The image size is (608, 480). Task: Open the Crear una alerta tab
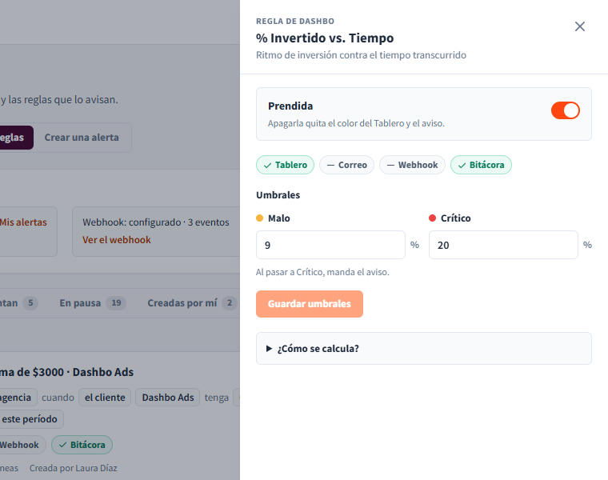[82, 138]
